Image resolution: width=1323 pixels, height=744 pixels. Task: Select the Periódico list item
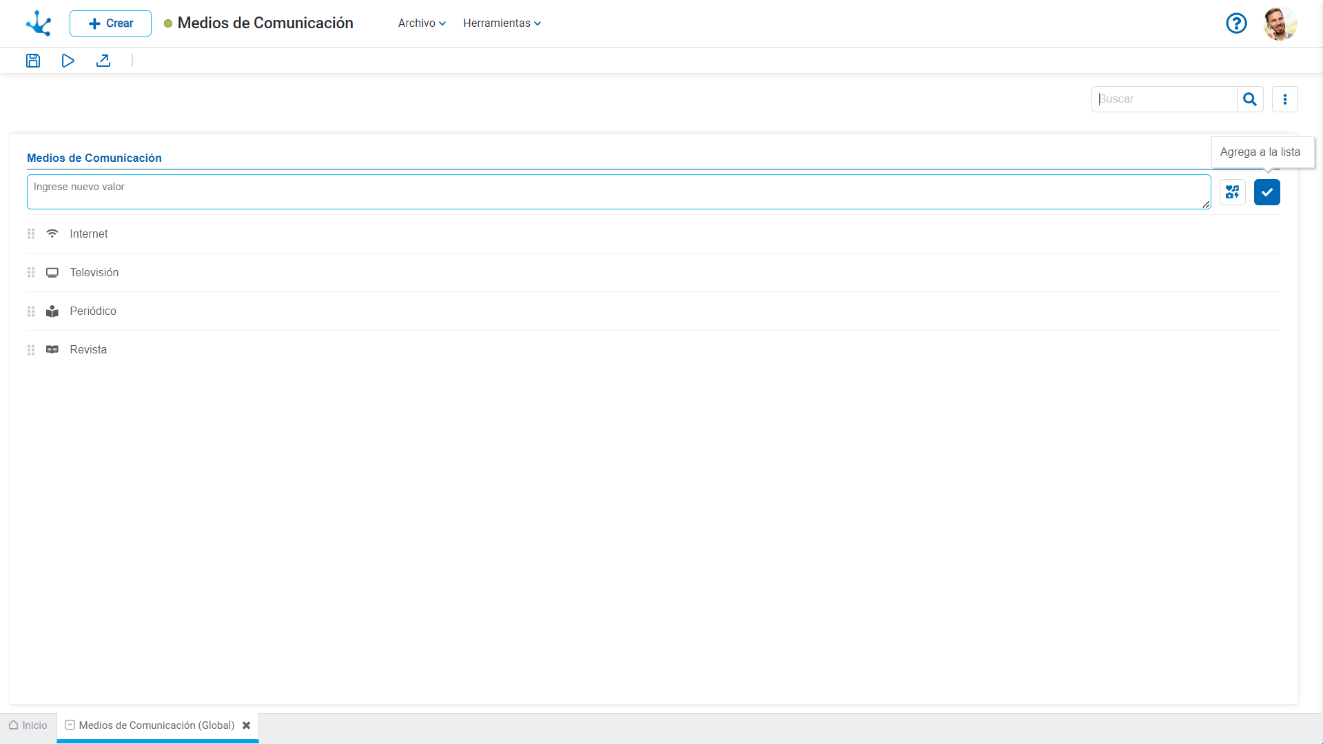[x=93, y=311]
